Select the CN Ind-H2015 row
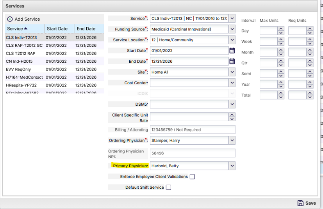The width and height of the screenshot is (323, 209). pyautogui.click(x=54, y=61)
